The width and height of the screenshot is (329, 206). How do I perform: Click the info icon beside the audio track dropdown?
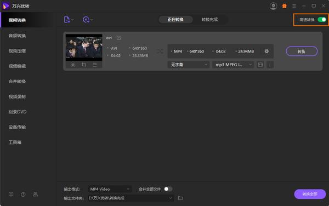[x=270, y=65]
